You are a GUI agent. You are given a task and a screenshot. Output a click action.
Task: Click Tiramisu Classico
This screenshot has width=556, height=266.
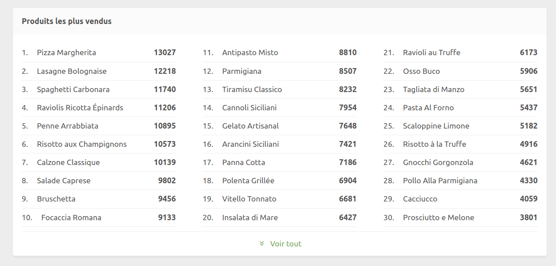(x=252, y=89)
